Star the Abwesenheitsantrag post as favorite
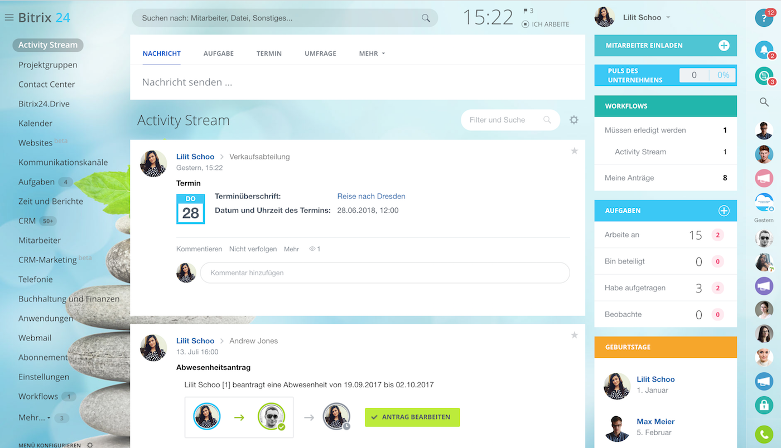The height and width of the screenshot is (448, 781). tap(575, 335)
